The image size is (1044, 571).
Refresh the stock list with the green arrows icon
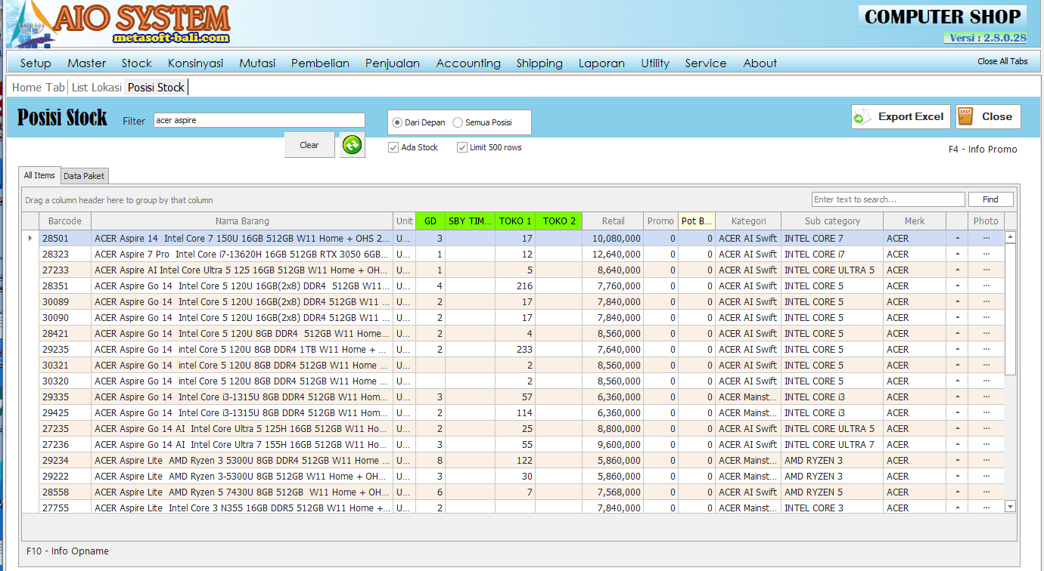coord(353,145)
